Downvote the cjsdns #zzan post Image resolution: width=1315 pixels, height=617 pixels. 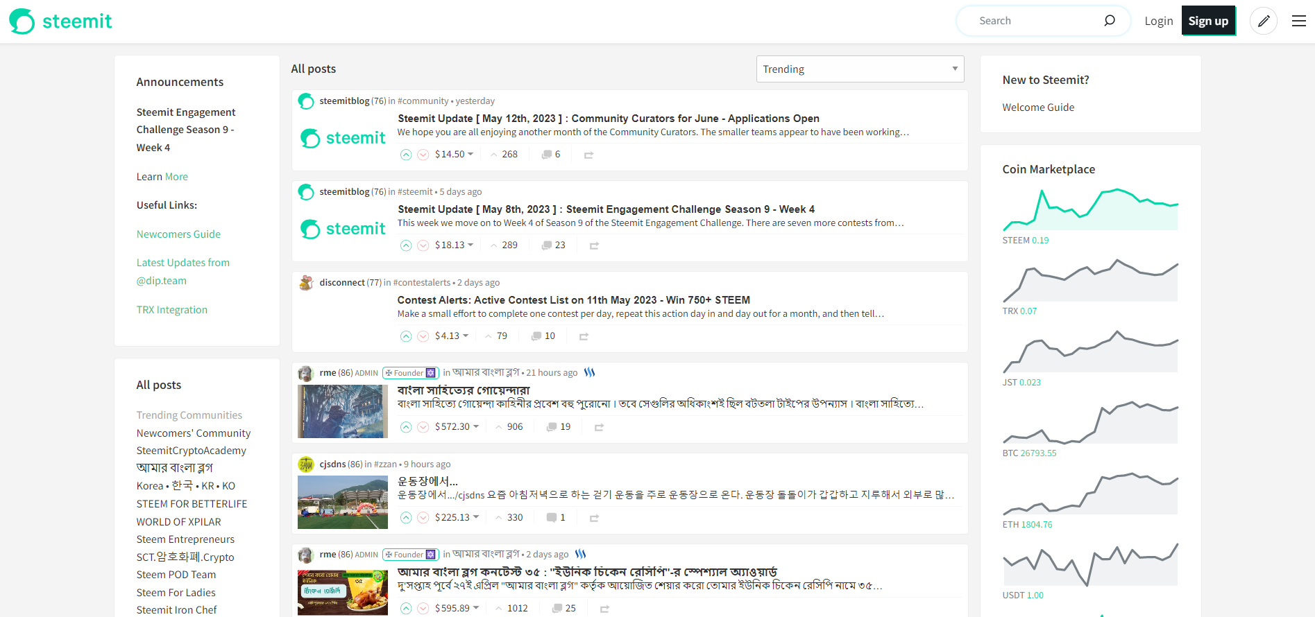[x=423, y=518]
